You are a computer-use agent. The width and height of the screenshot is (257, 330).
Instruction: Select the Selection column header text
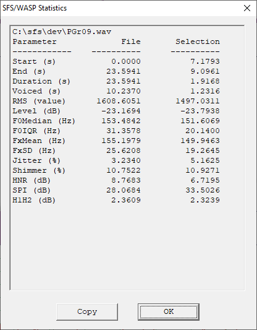pos(198,41)
